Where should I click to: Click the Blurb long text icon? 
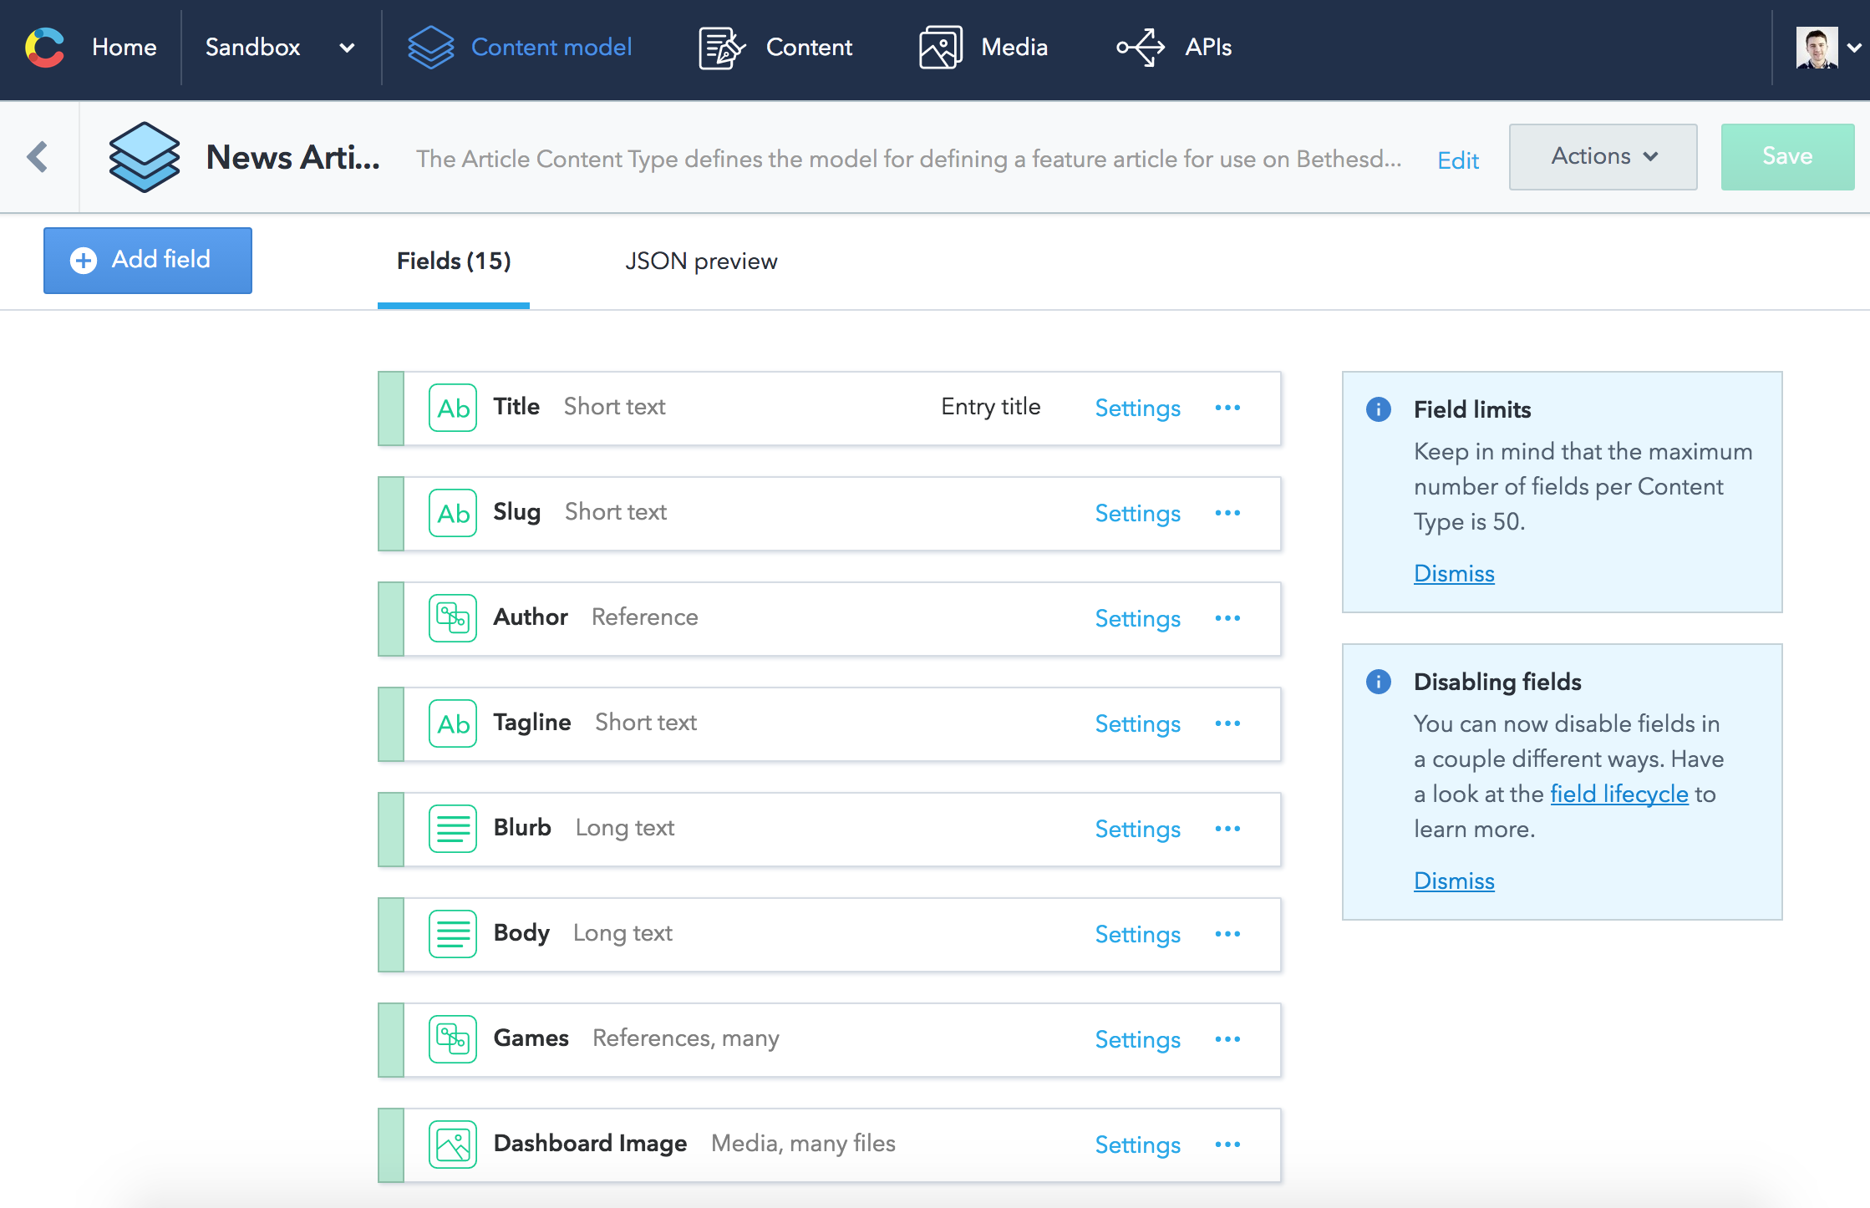click(x=453, y=829)
